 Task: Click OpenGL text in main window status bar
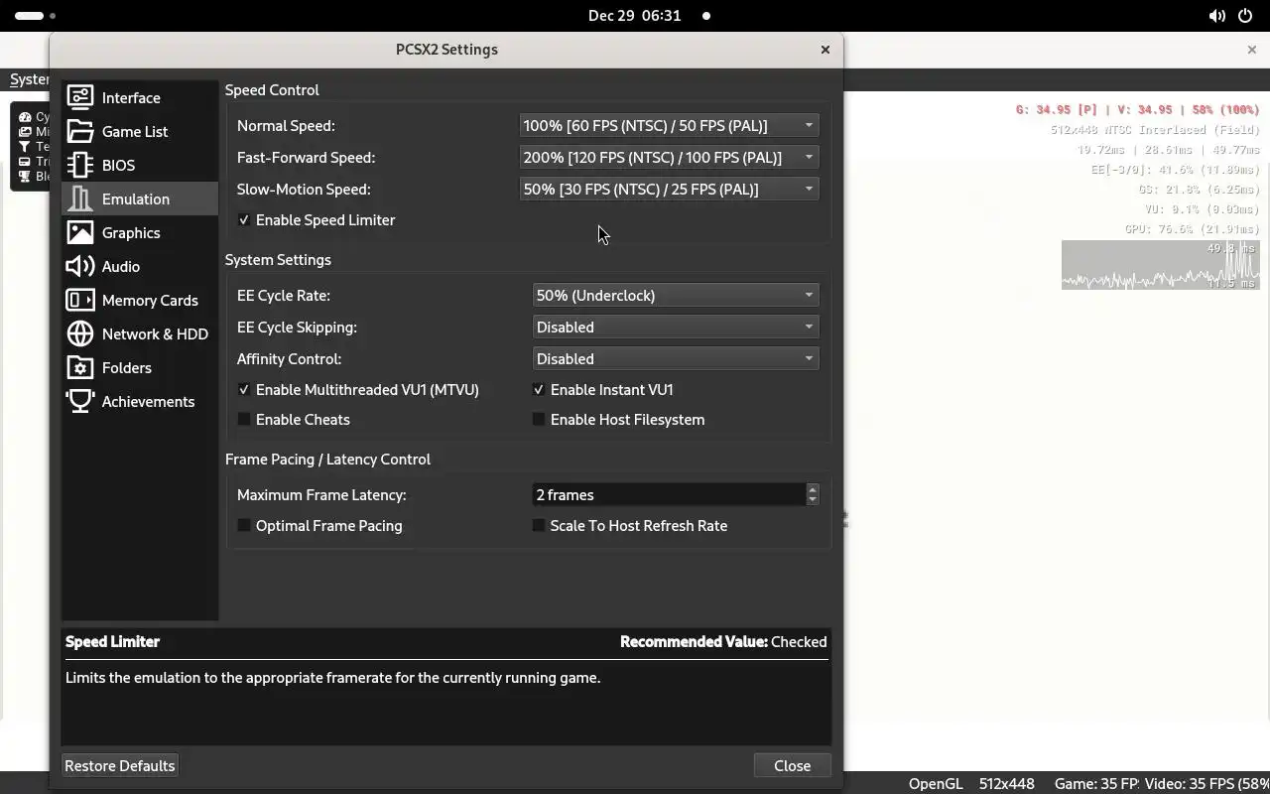936,783
